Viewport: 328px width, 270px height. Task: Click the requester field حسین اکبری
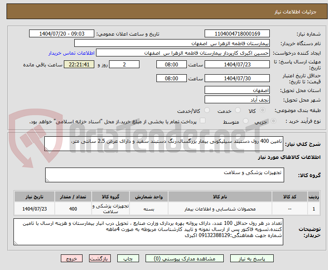click(x=183, y=53)
